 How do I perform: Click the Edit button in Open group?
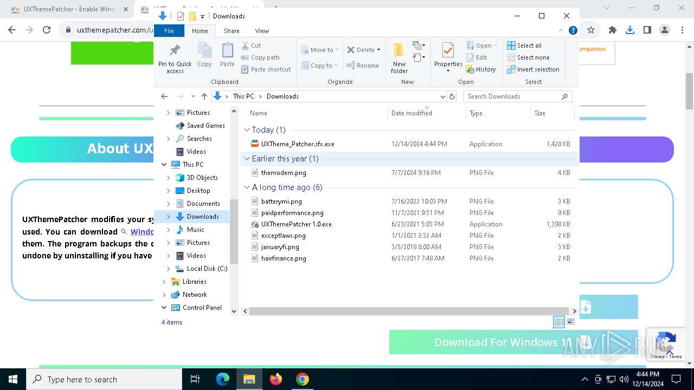click(x=477, y=57)
